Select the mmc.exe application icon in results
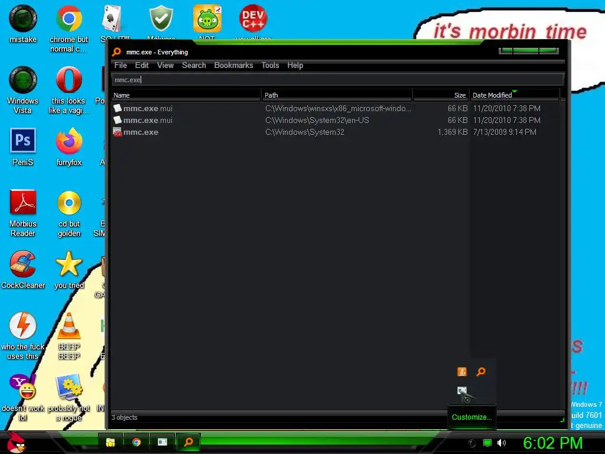This screenshot has width=605, height=454. click(x=118, y=132)
